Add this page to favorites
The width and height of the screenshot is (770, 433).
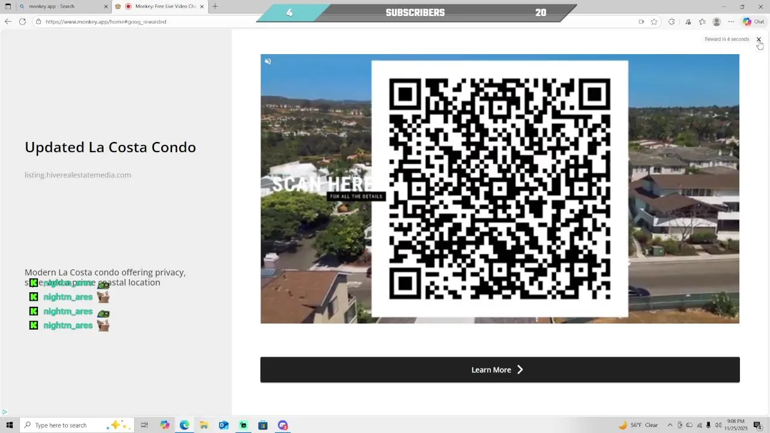pyautogui.click(x=654, y=22)
